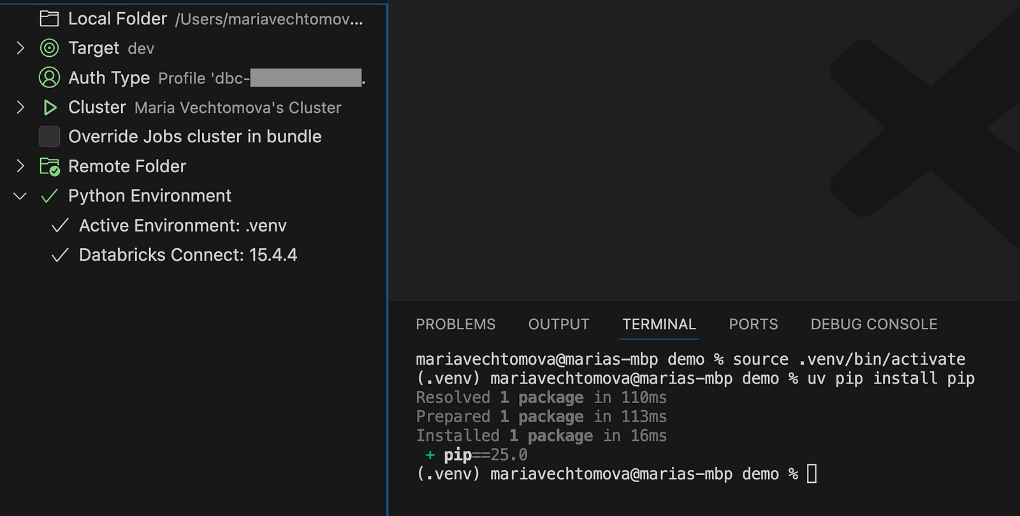Viewport: 1020px width, 516px height.
Task: Select Active Environment: .venv row
Action: coord(182,225)
